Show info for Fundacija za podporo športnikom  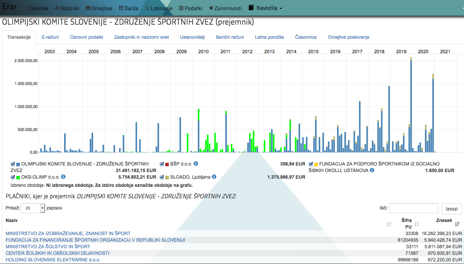click(372, 170)
